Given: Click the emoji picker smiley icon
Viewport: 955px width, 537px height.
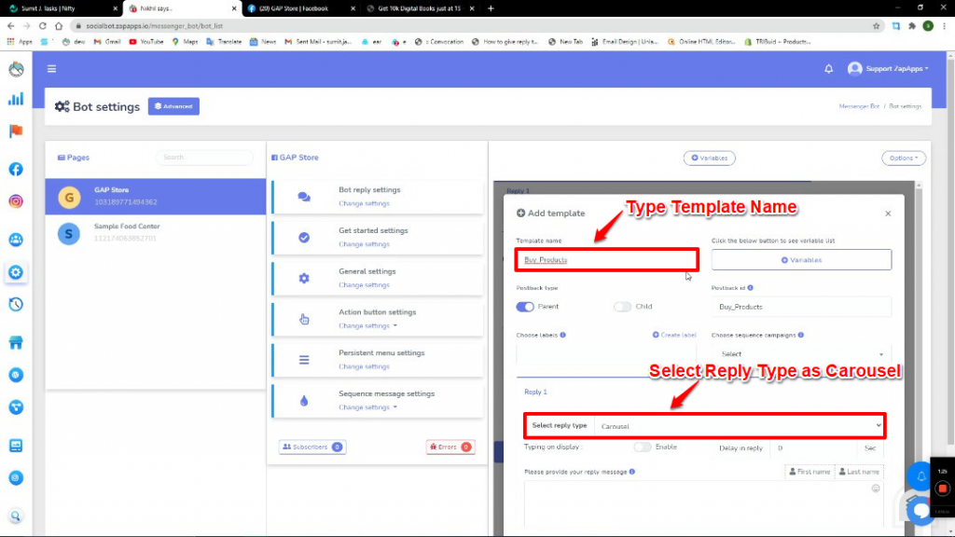Looking at the screenshot, I should click(x=875, y=489).
